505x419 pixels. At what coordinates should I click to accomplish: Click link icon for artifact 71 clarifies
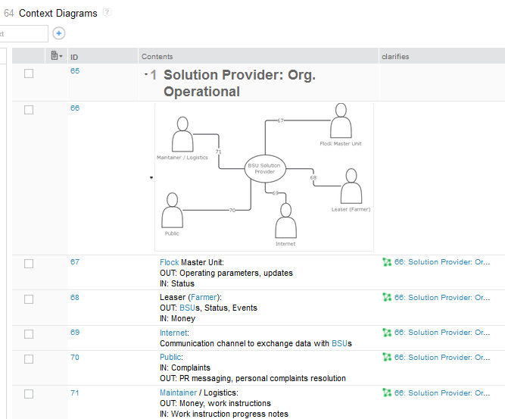[x=387, y=392]
